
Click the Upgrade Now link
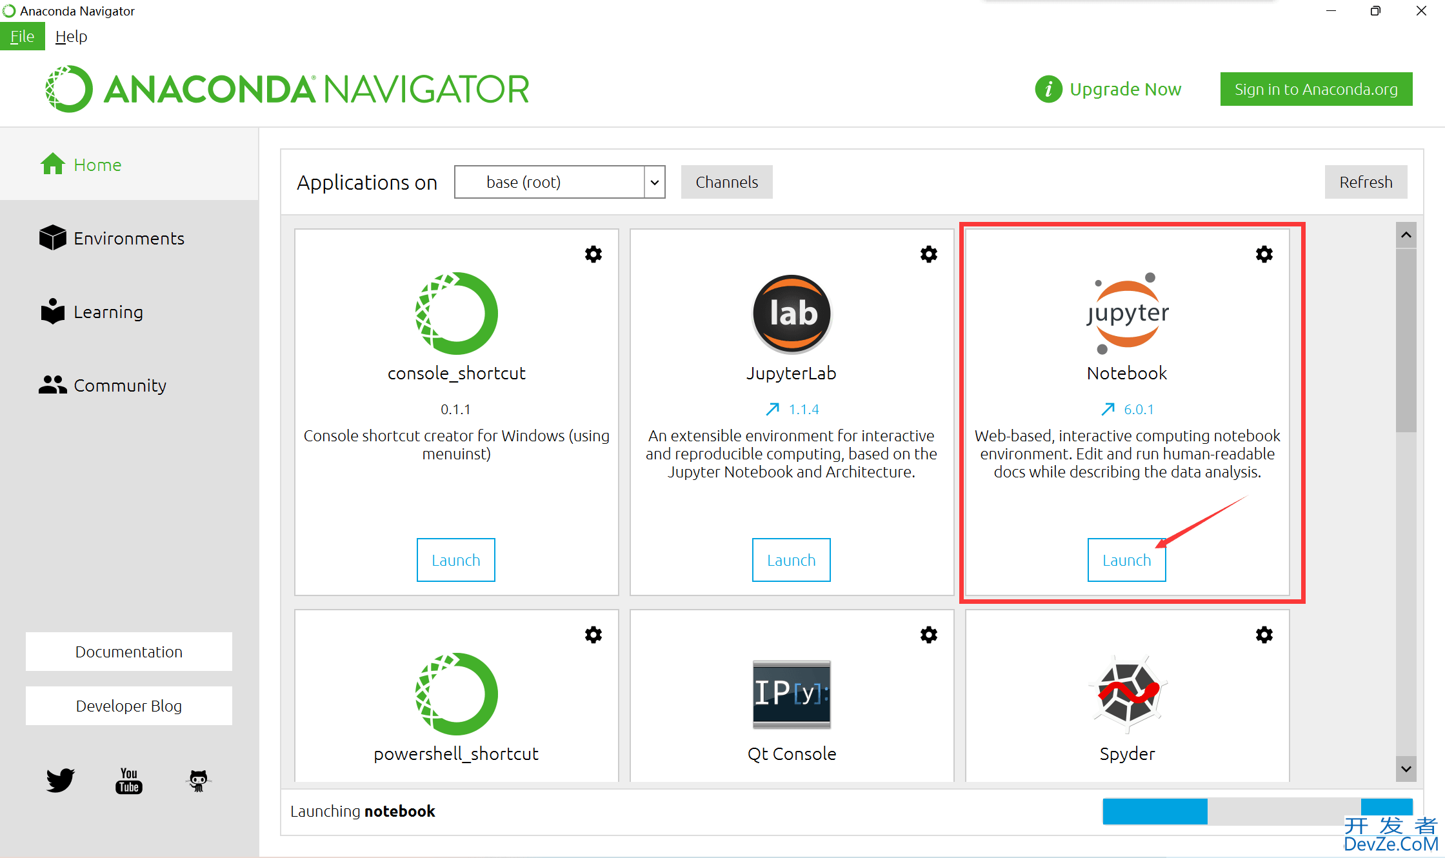click(x=1125, y=89)
